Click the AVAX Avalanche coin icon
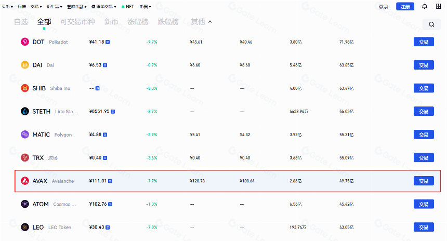This screenshot has width=447, height=241. (25, 181)
